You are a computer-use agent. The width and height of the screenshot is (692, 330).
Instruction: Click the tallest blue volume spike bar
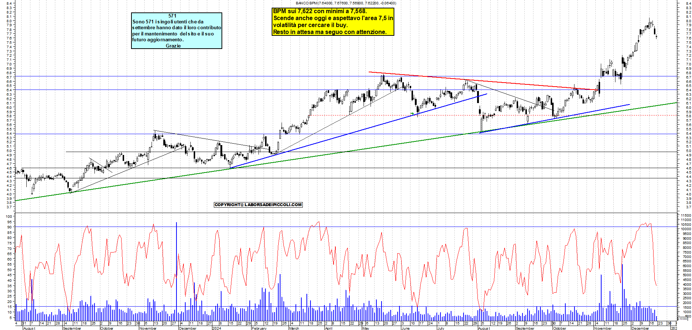coord(176,271)
